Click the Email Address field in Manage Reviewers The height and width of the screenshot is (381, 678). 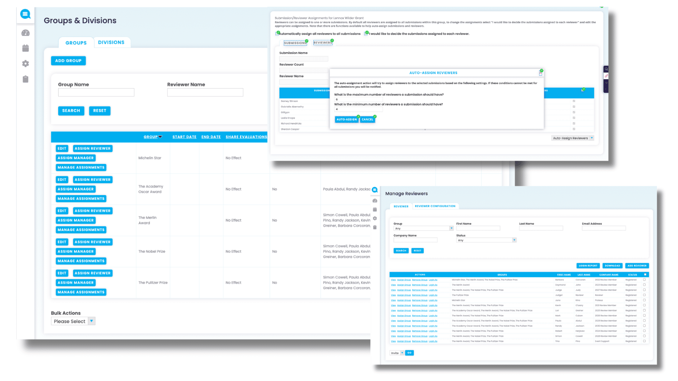click(604, 228)
